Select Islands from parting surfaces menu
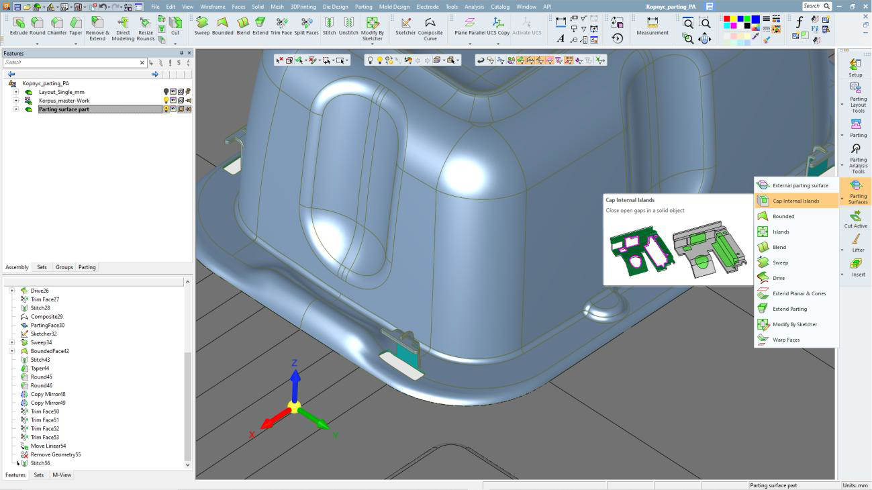Image resolution: width=872 pixels, height=490 pixels. pos(781,232)
